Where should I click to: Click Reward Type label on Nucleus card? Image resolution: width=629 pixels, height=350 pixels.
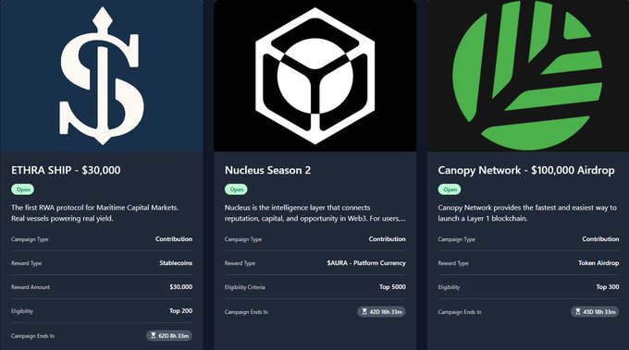pyautogui.click(x=240, y=263)
